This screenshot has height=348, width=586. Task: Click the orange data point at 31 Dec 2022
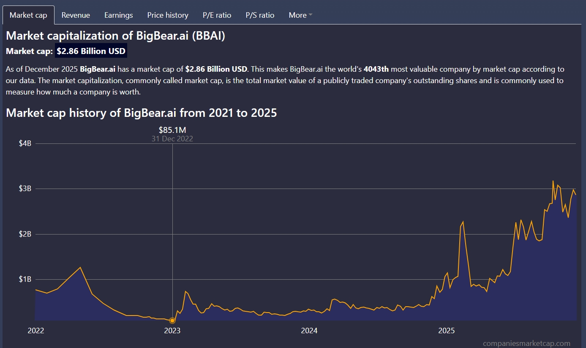[172, 321]
